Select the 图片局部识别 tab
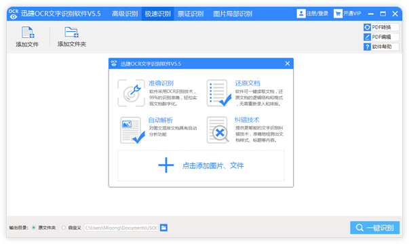The width and height of the screenshot is (409, 244). point(233,14)
